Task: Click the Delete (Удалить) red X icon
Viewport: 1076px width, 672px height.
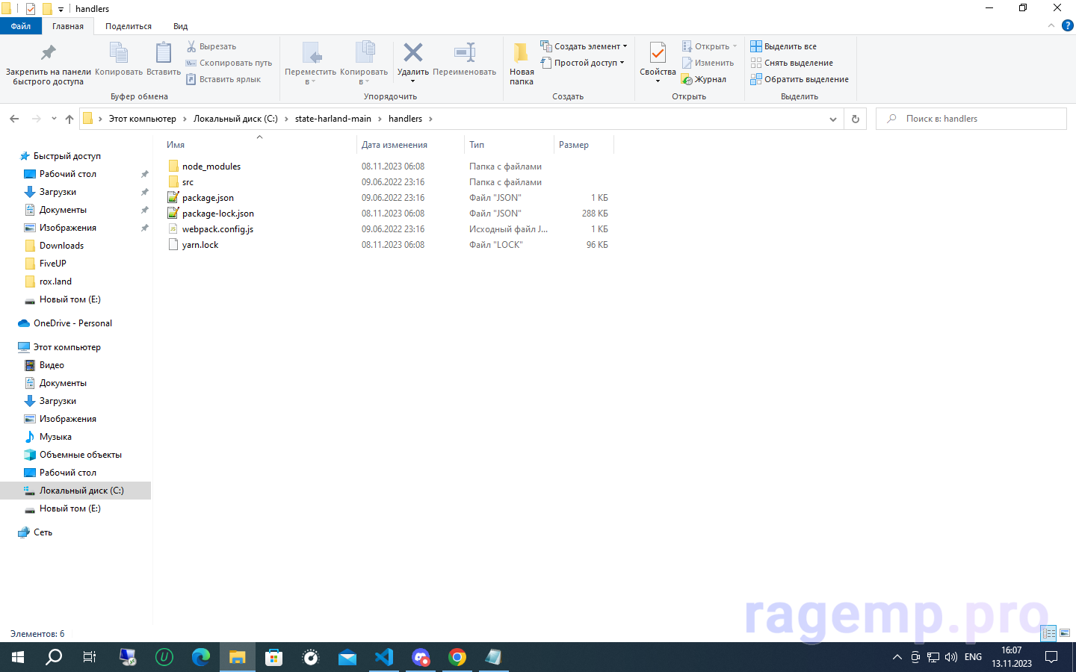Action: tap(412, 53)
